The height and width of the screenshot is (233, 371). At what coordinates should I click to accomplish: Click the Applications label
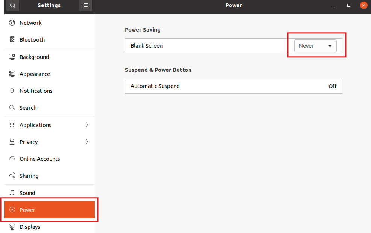35,125
